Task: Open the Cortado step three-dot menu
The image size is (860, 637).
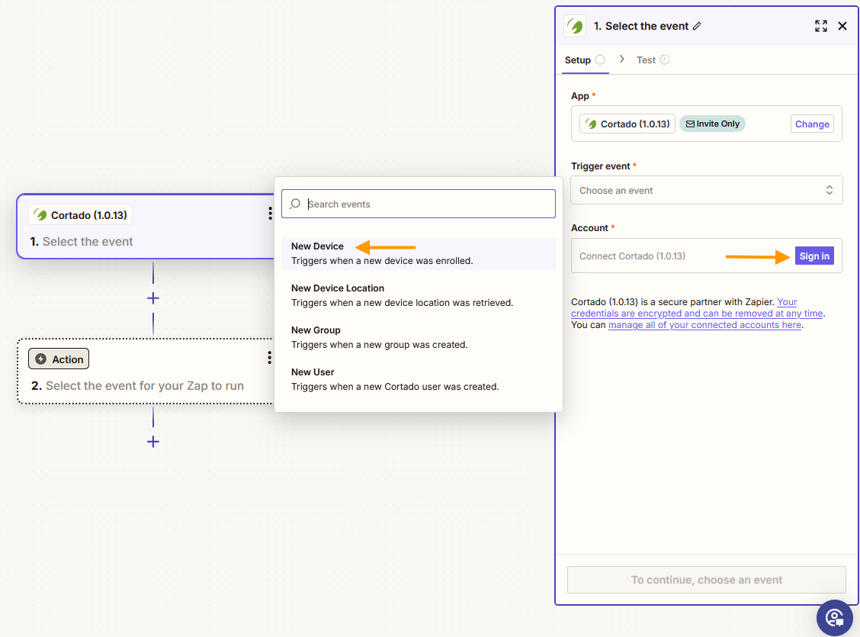Action: [x=270, y=214]
